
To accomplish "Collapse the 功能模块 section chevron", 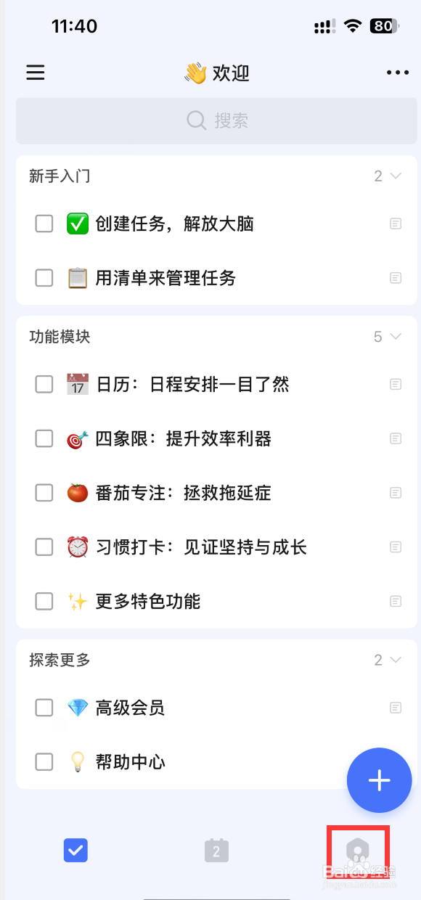I will click(396, 337).
